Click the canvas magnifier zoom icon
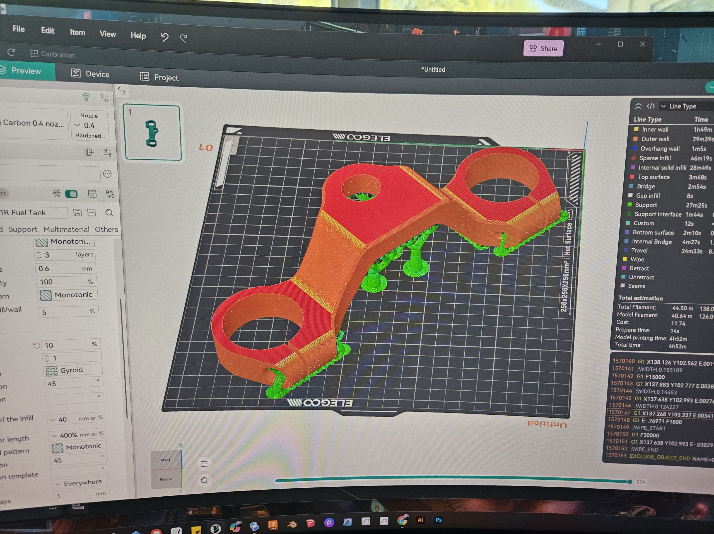 click(204, 480)
